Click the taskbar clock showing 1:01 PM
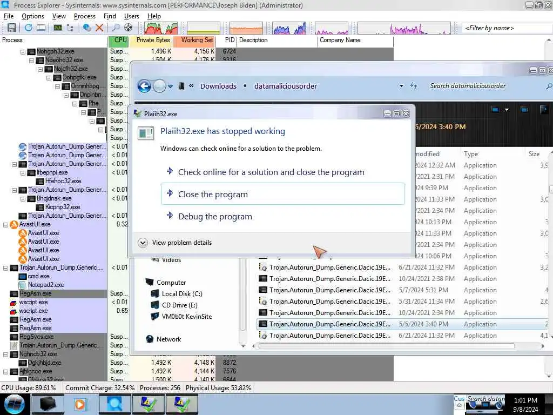This screenshot has width=553, height=415. click(x=525, y=405)
